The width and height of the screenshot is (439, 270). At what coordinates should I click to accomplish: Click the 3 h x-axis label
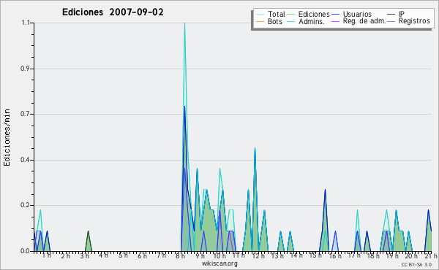point(84,255)
